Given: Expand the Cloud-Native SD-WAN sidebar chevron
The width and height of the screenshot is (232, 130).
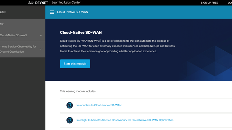Looking at the screenshot, I should (x=41, y=35).
